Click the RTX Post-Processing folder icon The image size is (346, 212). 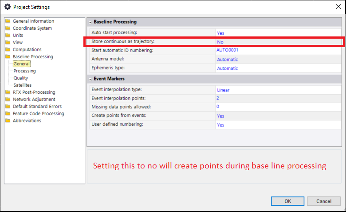[x=8, y=92]
